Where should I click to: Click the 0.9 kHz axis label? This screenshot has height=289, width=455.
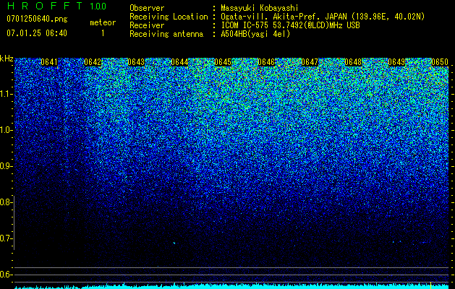click(x=7, y=166)
